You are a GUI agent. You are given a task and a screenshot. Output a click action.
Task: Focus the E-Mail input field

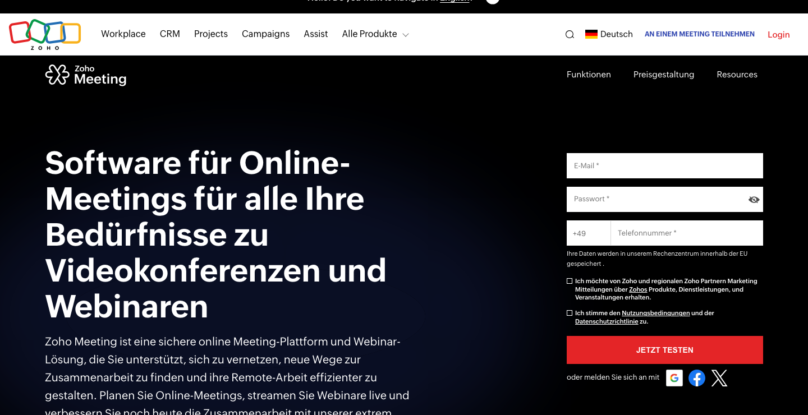[665, 166]
